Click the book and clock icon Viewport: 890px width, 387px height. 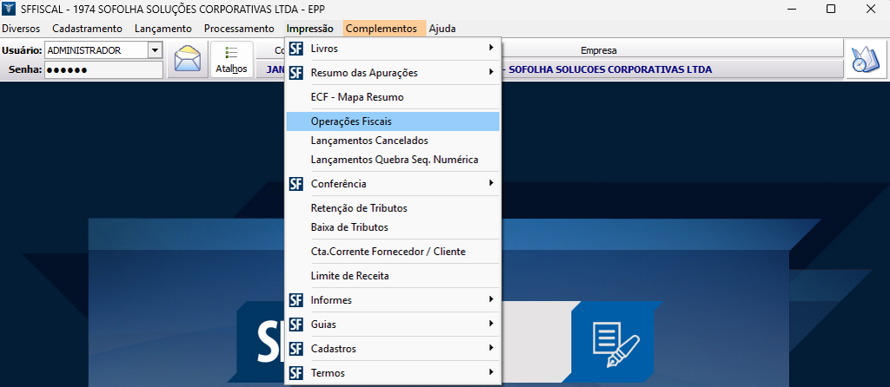(x=865, y=60)
